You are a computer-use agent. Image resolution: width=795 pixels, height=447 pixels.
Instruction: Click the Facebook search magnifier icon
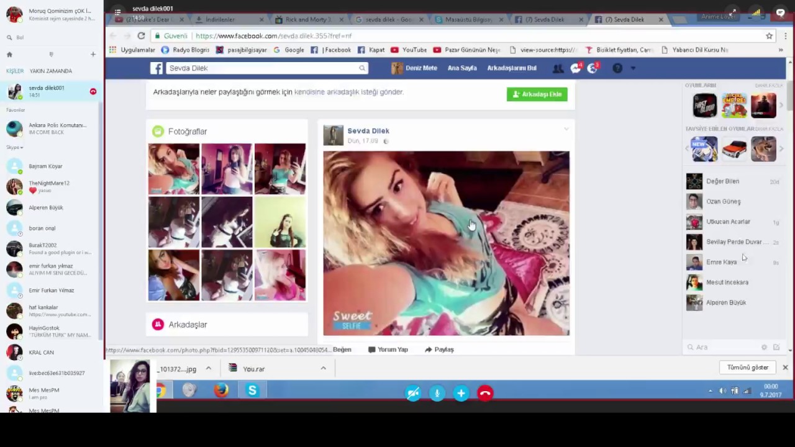point(362,68)
